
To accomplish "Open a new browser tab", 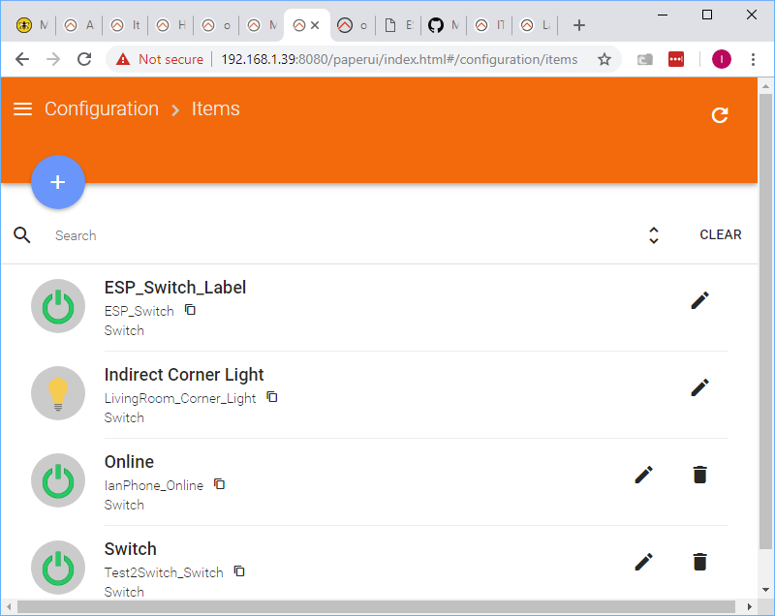I will 579,25.
